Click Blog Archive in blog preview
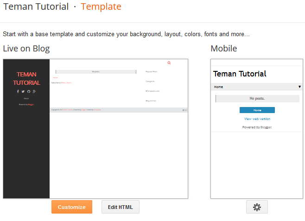The image size is (305, 221). click(151, 101)
